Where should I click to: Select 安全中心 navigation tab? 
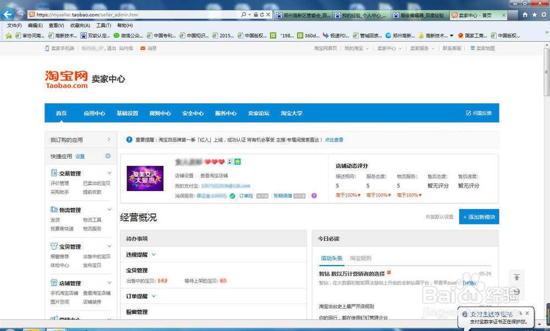193,113
